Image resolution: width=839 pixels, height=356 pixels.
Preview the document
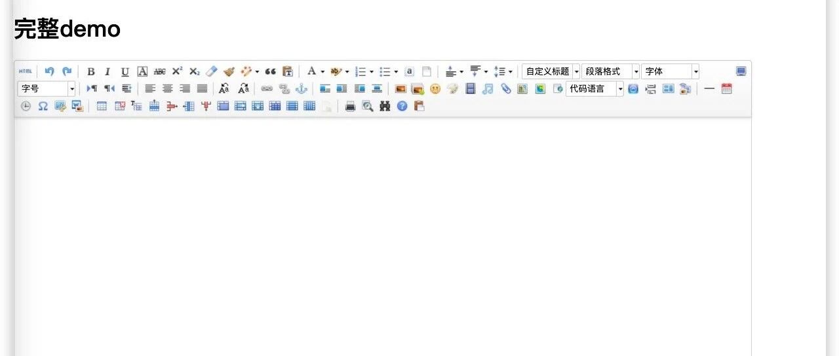pyautogui.click(x=368, y=106)
